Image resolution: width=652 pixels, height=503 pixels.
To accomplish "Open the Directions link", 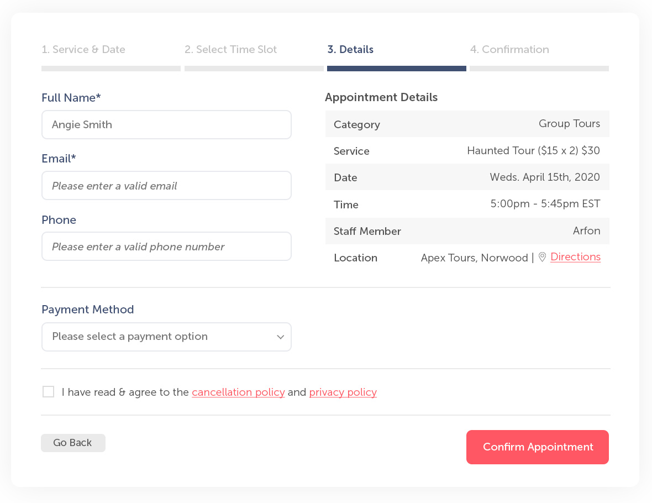I will pyautogui.click(x=576, y=257).
